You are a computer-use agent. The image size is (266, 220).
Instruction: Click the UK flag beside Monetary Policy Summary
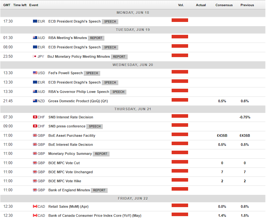35,154
